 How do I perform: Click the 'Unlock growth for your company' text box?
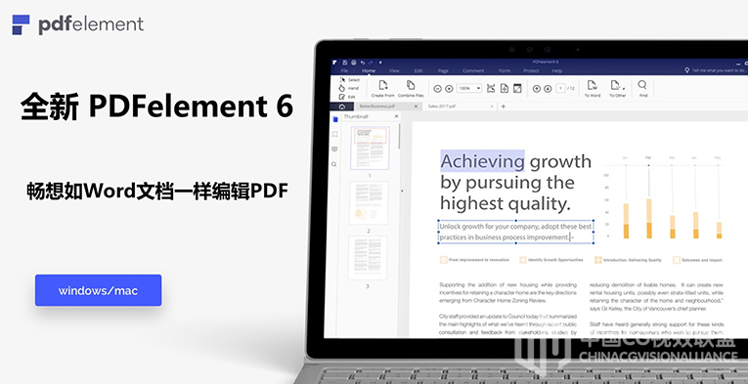(516, 232)
